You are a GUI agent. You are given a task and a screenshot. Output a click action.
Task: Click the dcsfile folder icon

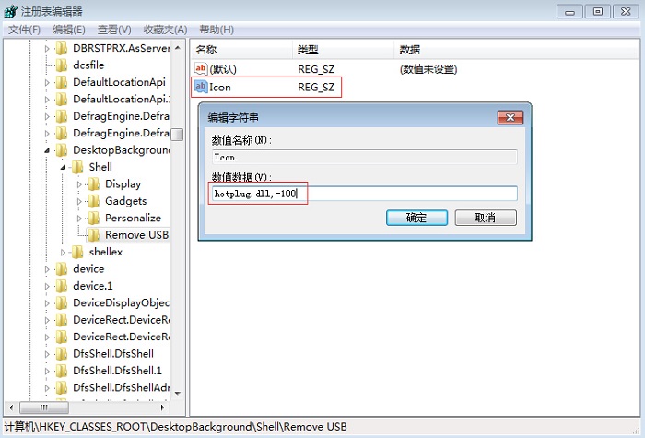(x=62, y=65)
